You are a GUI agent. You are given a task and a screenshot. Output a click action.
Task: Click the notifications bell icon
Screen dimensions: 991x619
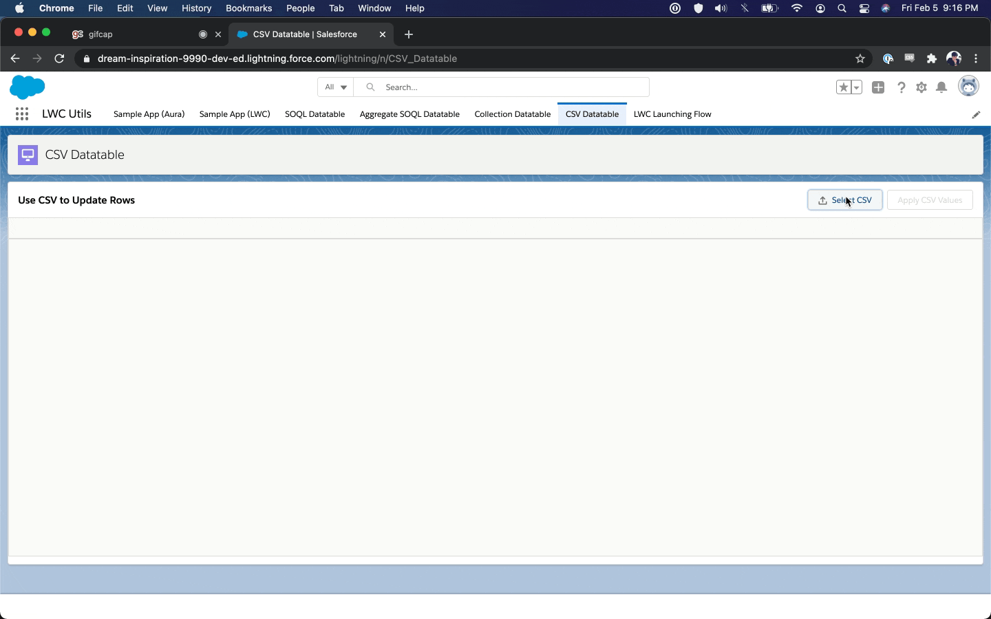[943, 87]
